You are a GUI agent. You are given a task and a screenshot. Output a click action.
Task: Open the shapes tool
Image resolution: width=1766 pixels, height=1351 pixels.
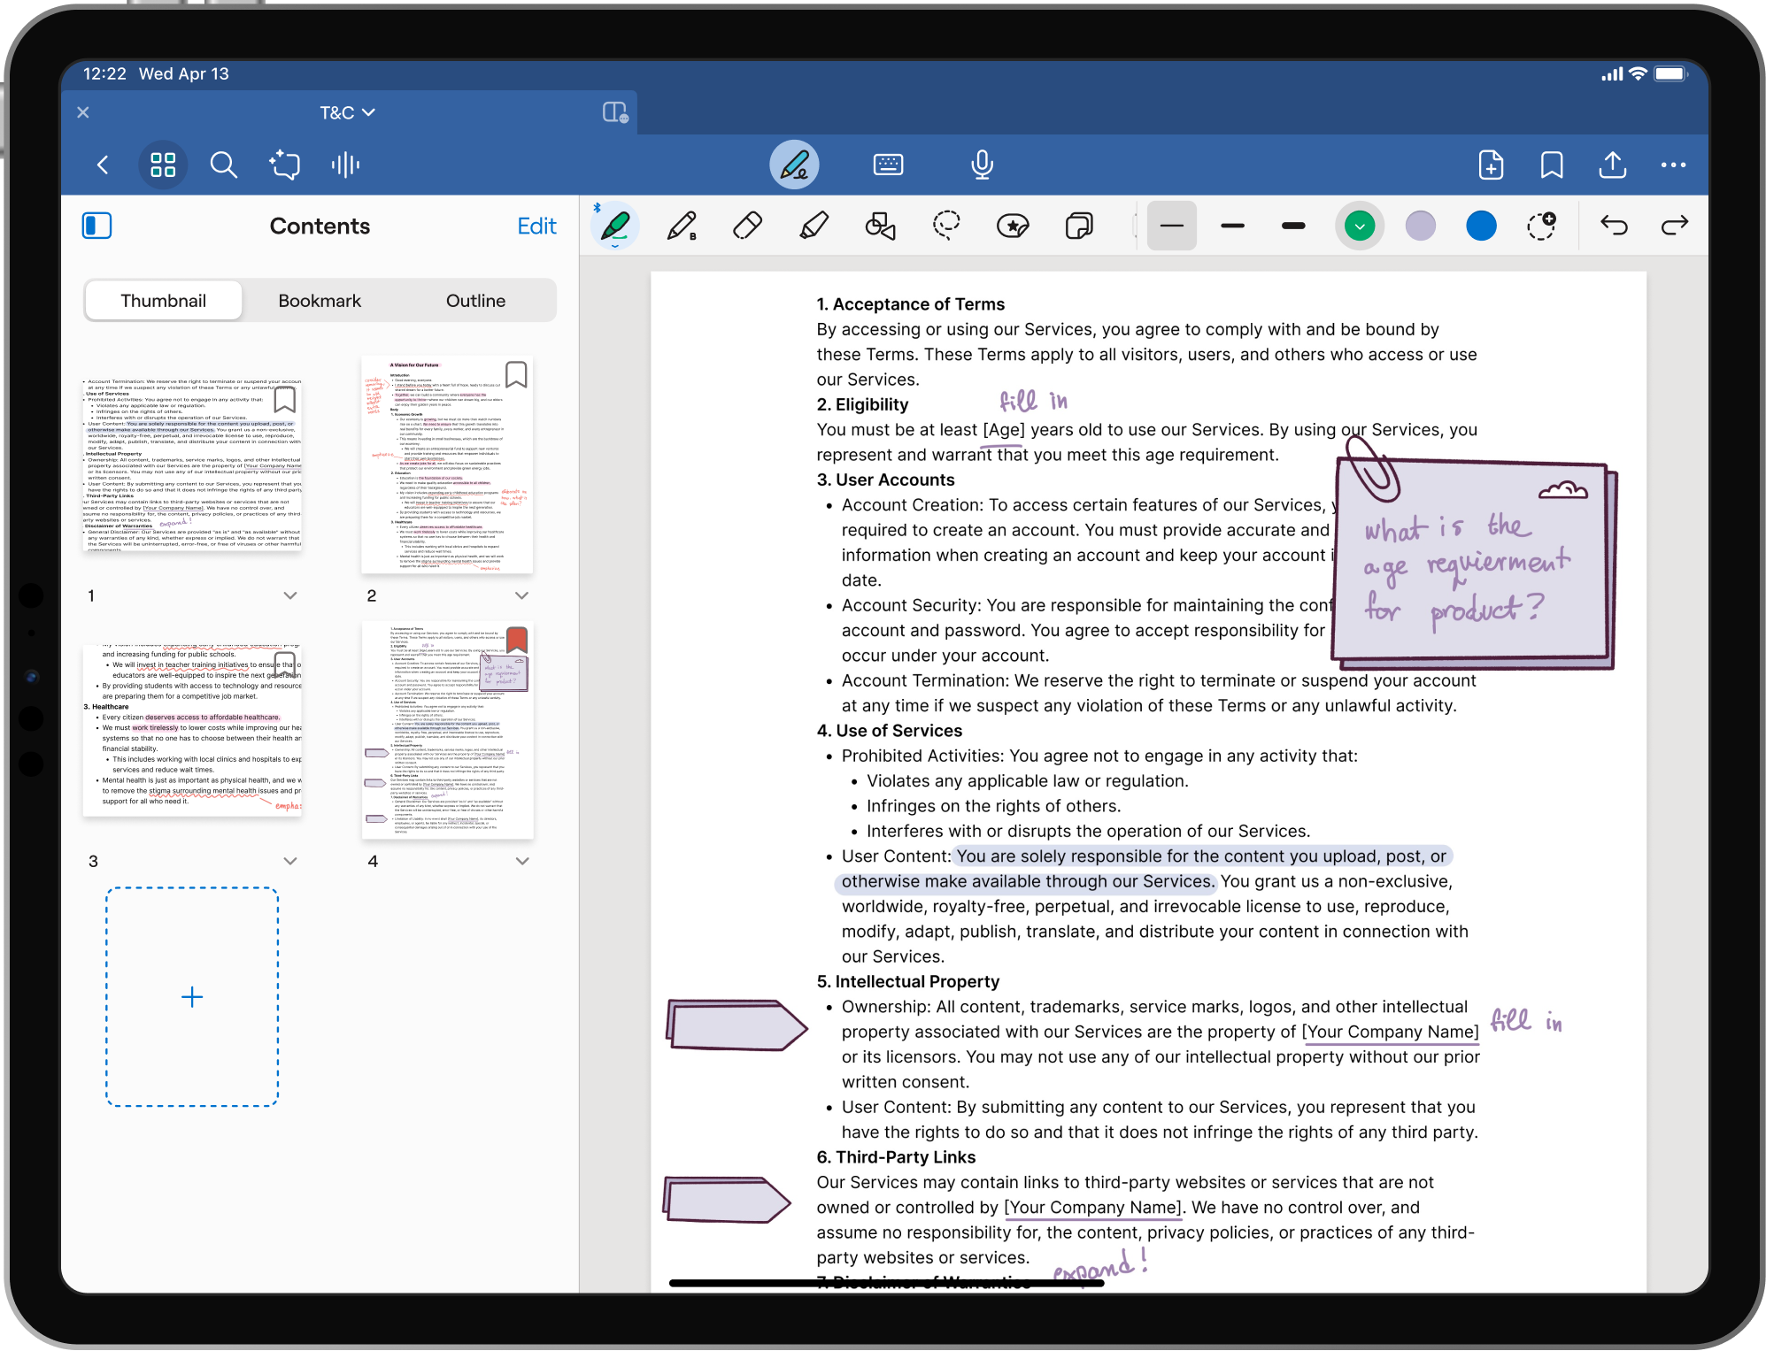pyautogui.click(x=880, y=226)
